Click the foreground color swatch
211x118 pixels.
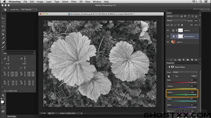(x=2, y=102)
